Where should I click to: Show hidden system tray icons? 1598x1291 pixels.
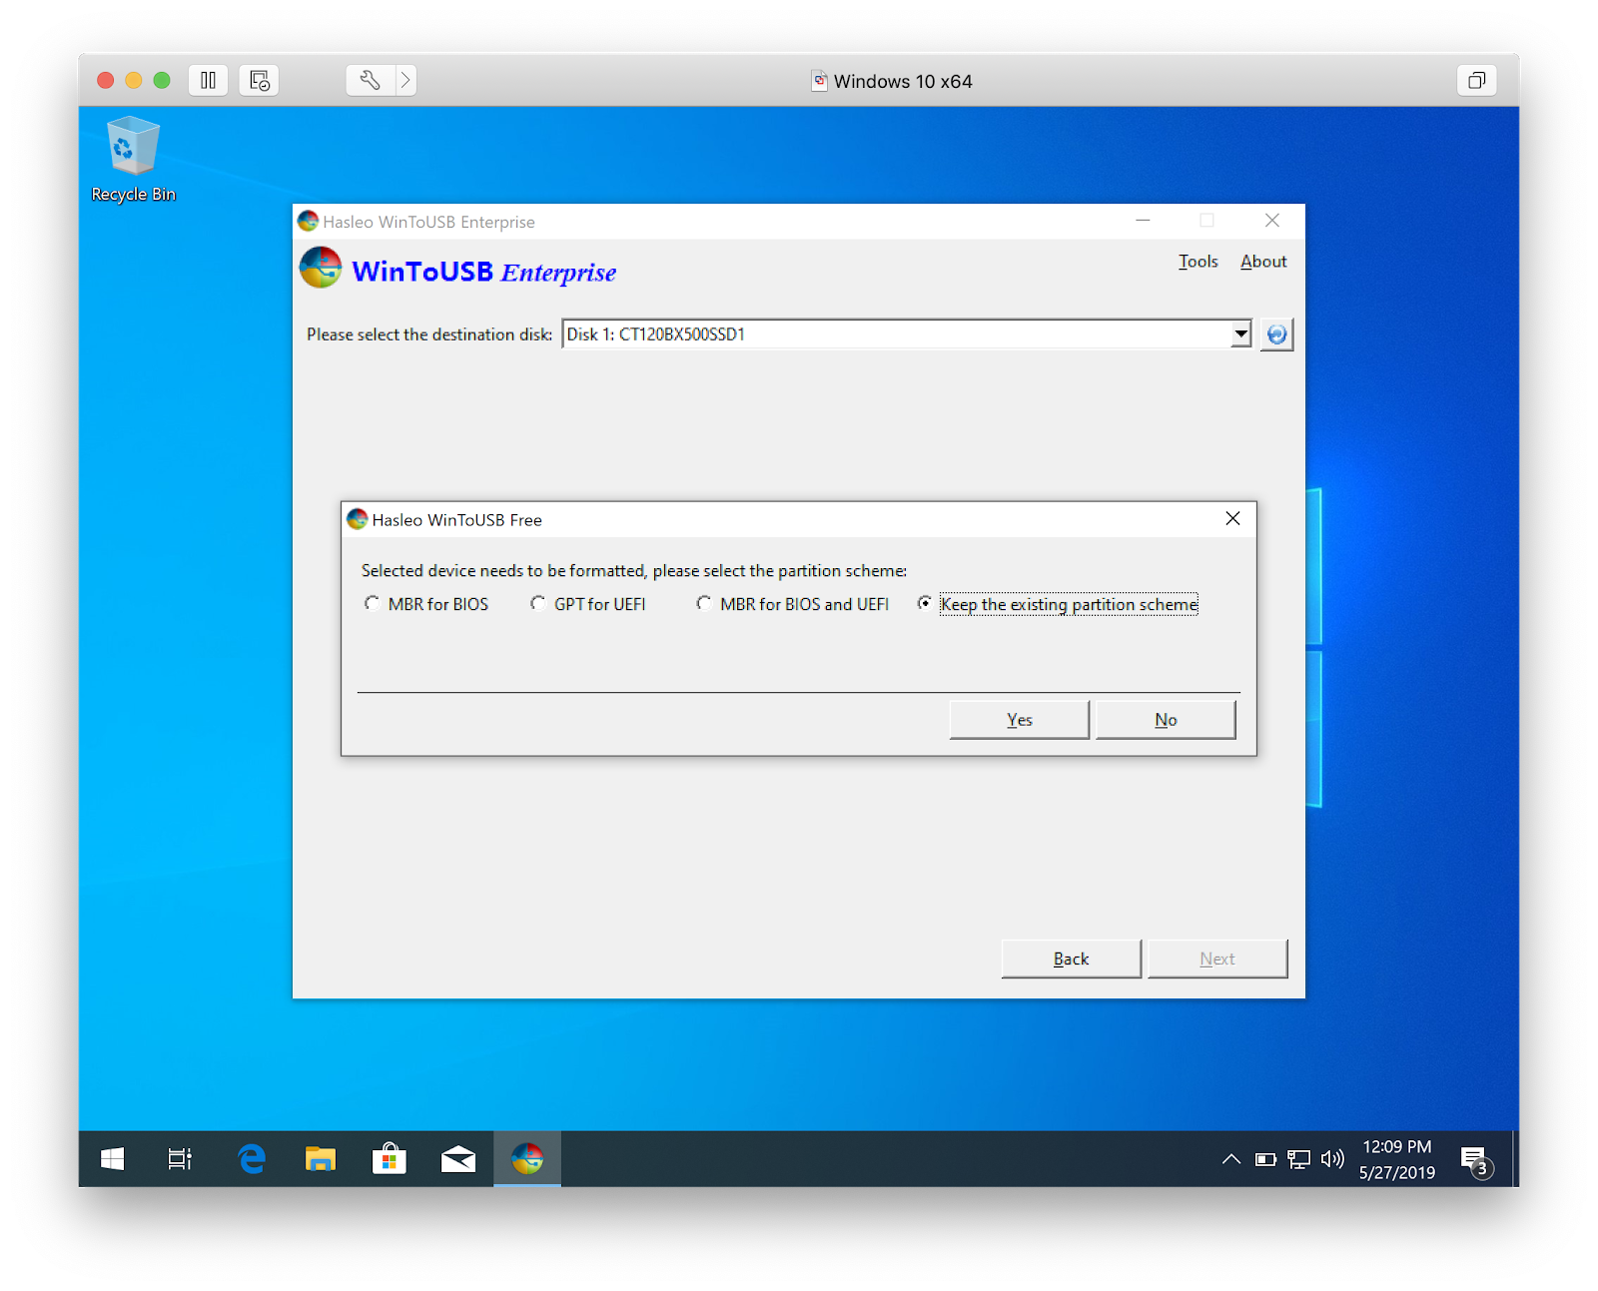[x=1231, y=1159]
